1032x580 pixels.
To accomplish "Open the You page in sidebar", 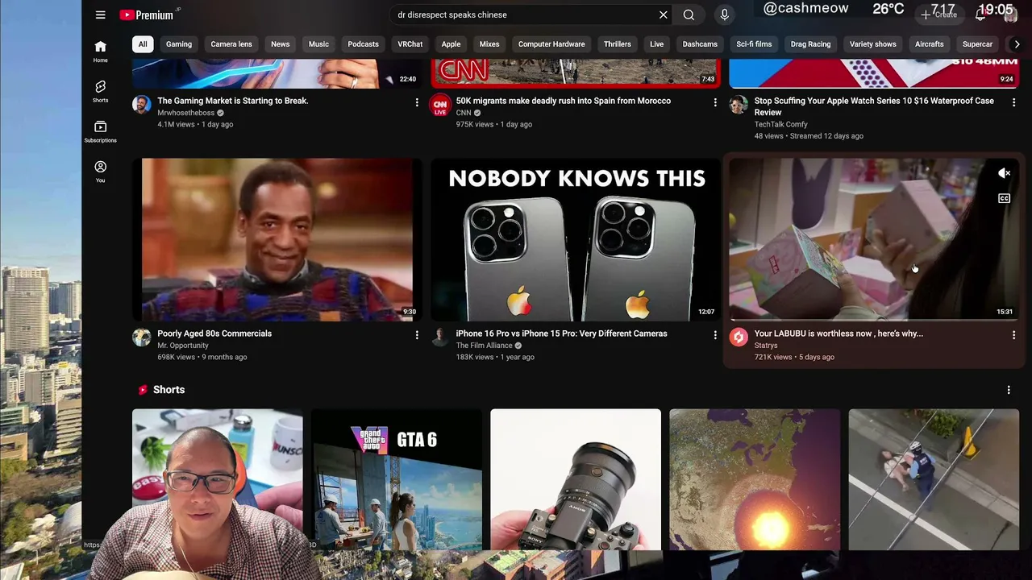I will coord(100,171).
